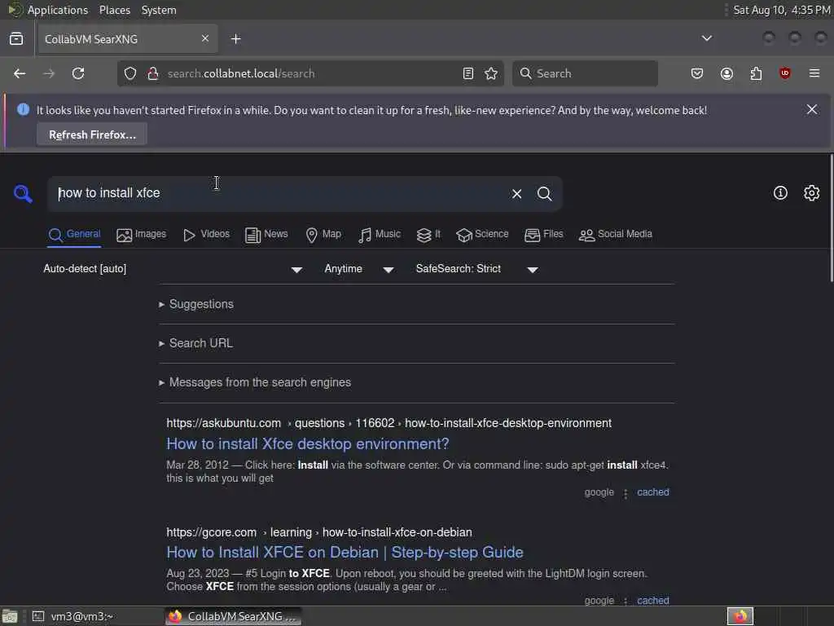
Task: Open the System menu
Action: pos(159,10)
